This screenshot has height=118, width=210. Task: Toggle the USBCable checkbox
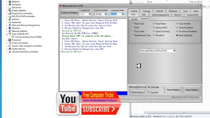pos(149,87)
